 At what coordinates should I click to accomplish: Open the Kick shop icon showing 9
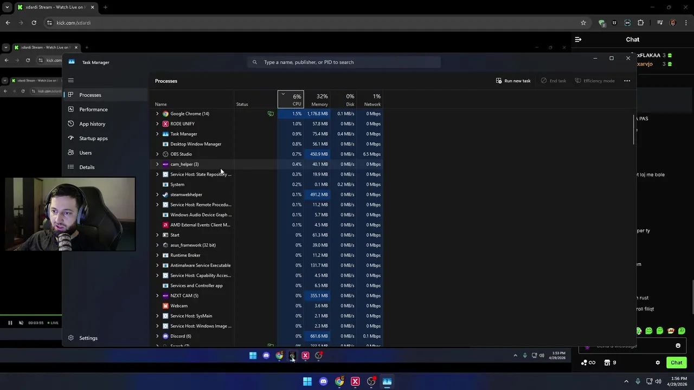pyautogui.click(x=610, y=363)
